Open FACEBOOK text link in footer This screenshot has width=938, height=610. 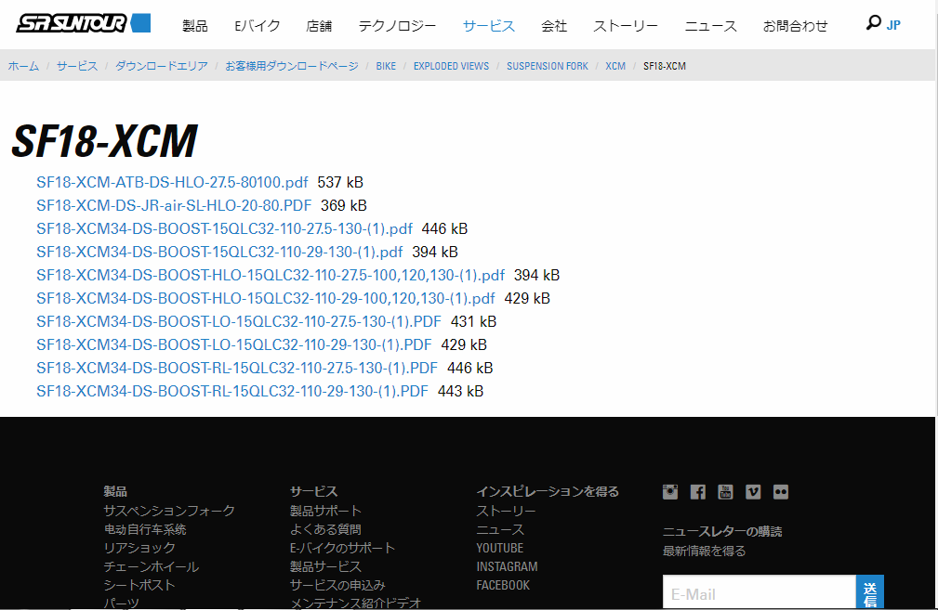(x=503, y=585)
